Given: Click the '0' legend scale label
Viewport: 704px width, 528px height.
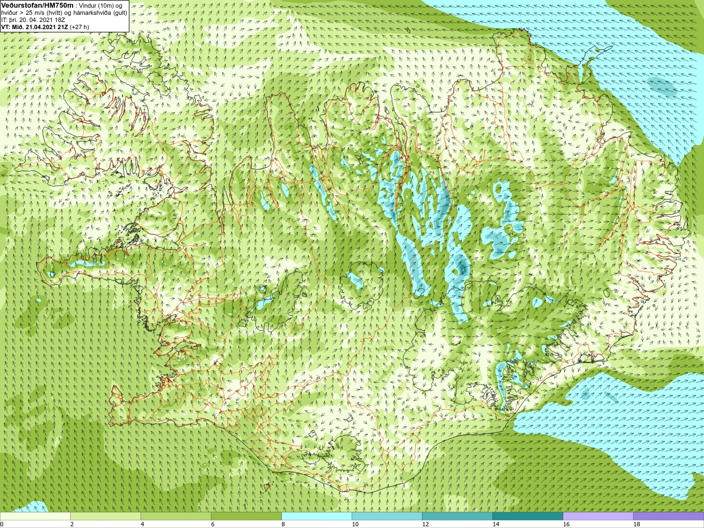Looking at the screenshot, I should tap(2, 524).
